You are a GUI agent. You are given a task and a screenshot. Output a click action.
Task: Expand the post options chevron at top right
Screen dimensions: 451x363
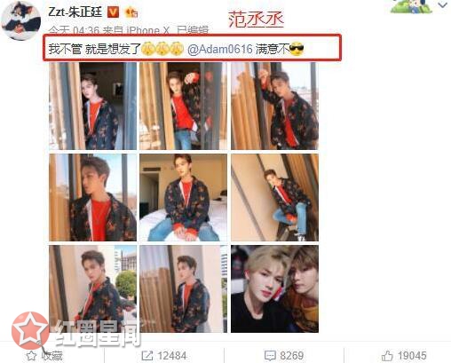pyautogui.click(x=443, y=4)
